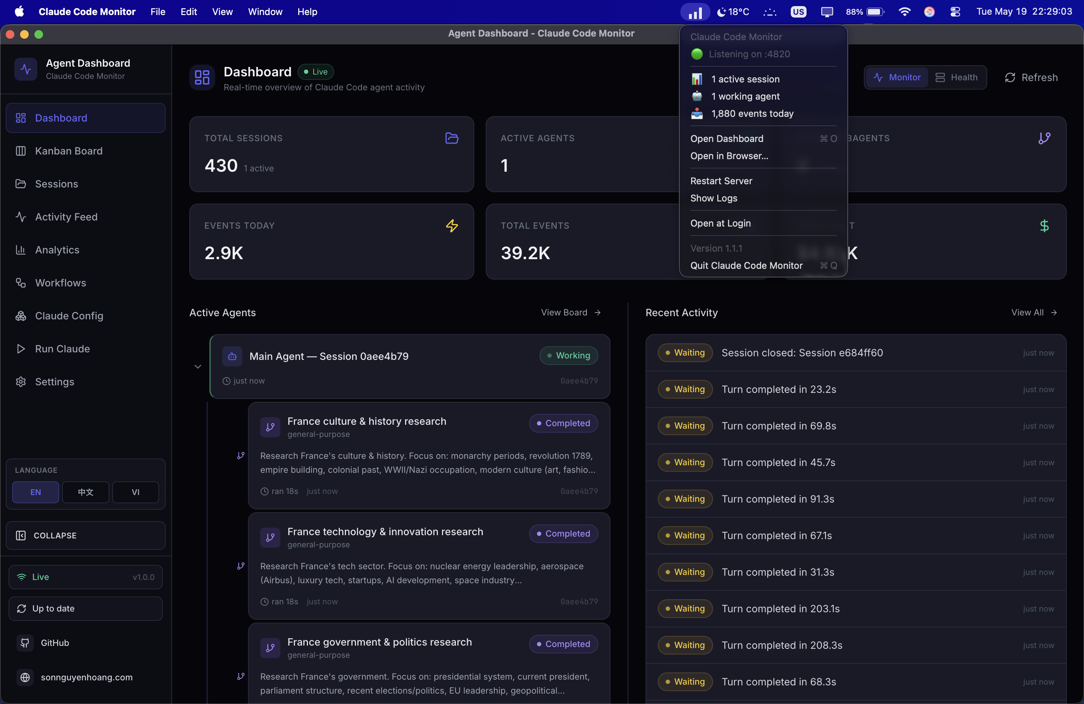Image resolution: width=1084 pixels, height=704 pixels.
Task: Open Session closed: Session e684ff60 entry
Action: pyautogui.click(x=856, y=353)
